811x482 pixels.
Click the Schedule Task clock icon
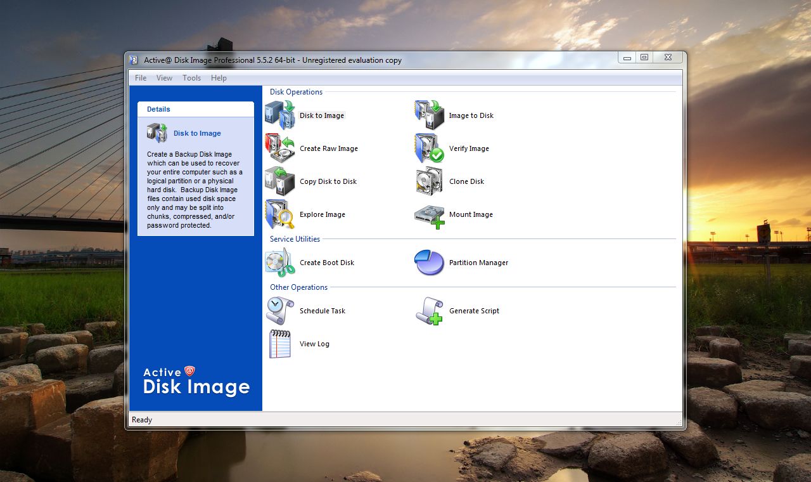click(x=280, y=311)
